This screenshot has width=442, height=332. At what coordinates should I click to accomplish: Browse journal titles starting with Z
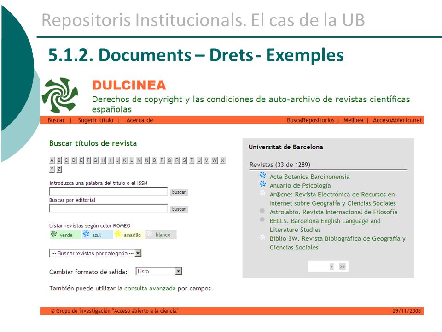(59, 169)
